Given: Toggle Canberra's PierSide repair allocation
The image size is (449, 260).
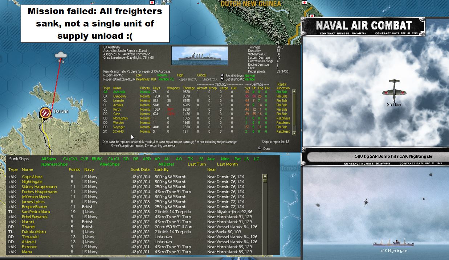Looking at the screenshot, I should tap(282, 96).
